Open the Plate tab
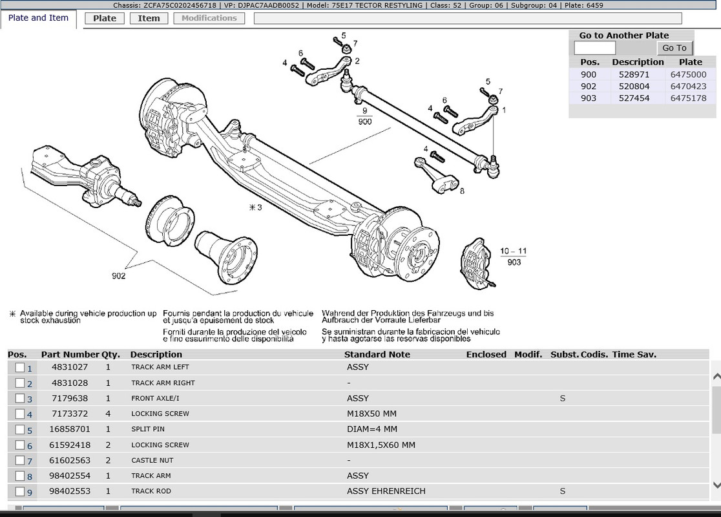The height and width of the screenshot is (517, 721). click(105, 18)
